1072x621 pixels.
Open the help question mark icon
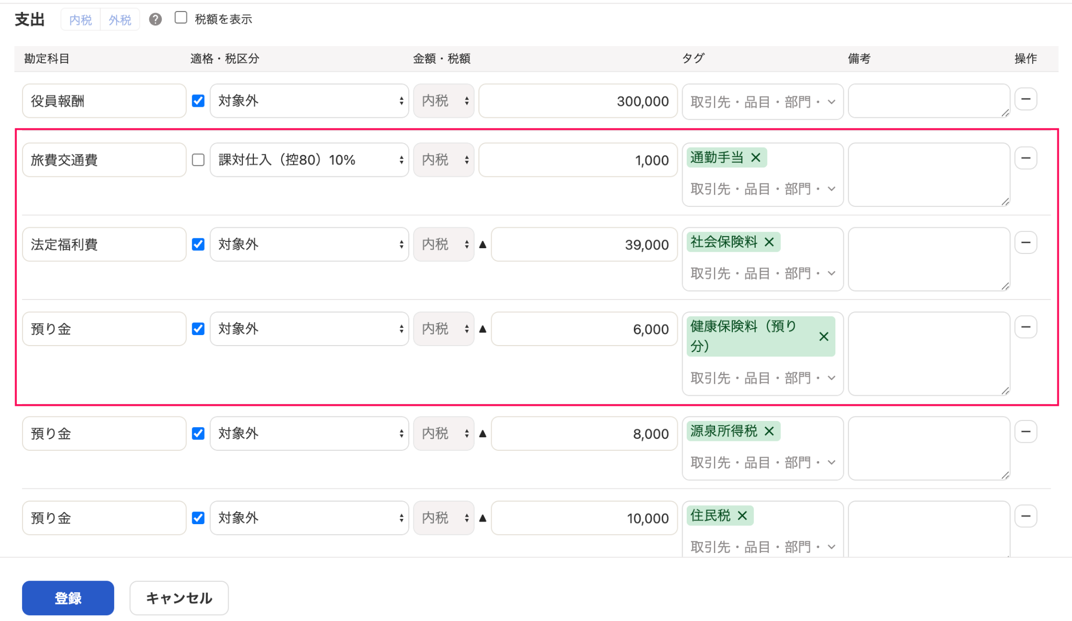coord(155,19)
